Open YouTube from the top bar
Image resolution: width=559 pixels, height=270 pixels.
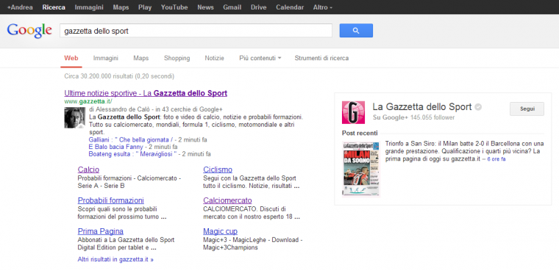174,7
